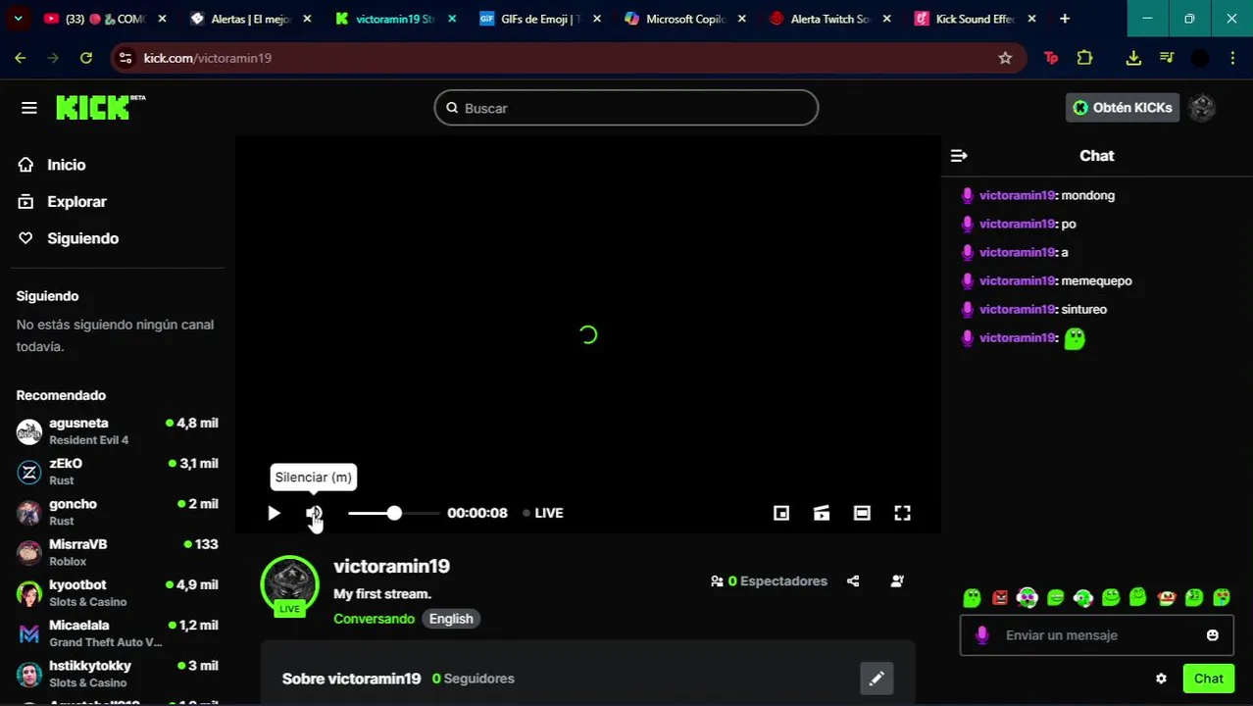Open the goncho recommended channel

pyautogui.click(x=118, y=512)
